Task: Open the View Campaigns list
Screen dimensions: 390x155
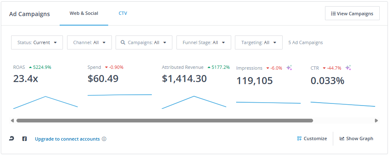Action: pyautogui.click(x=352, y=14)
